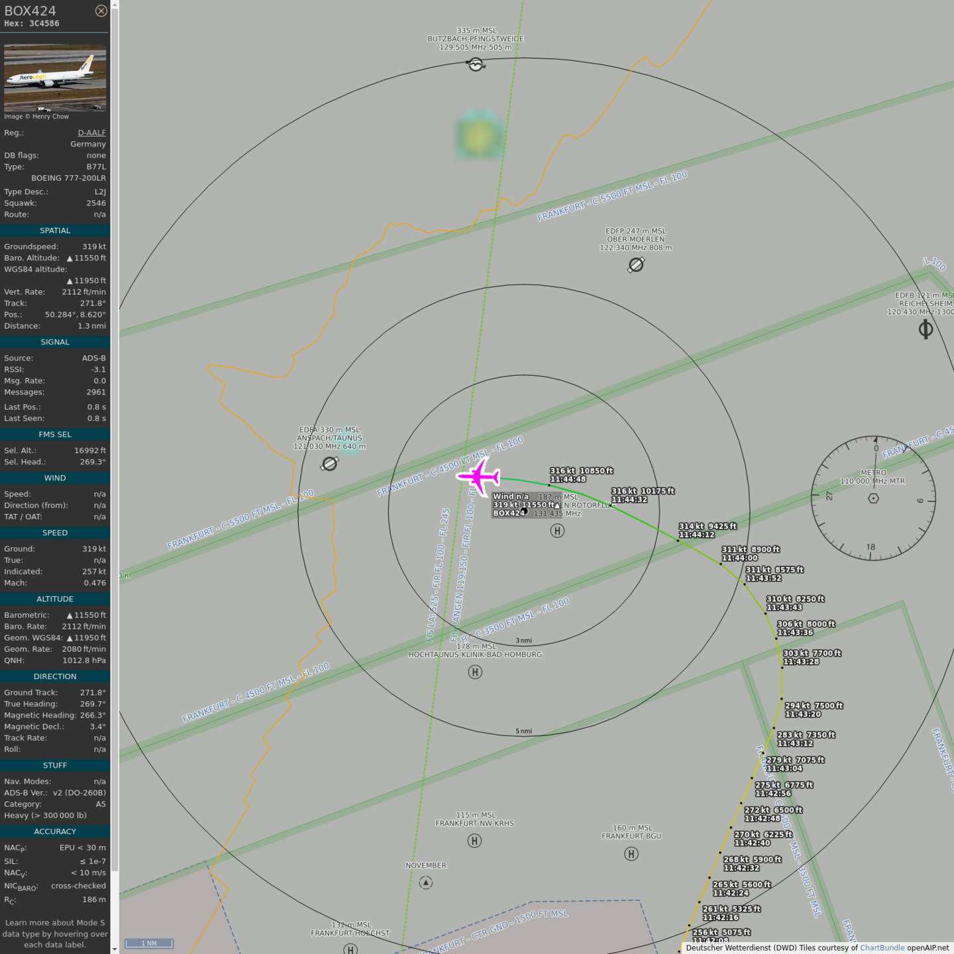Click the NOVEMBER reporting point icon
Image resolution: width=954 pixels, height=954 pixels.
tap(426, 882)
